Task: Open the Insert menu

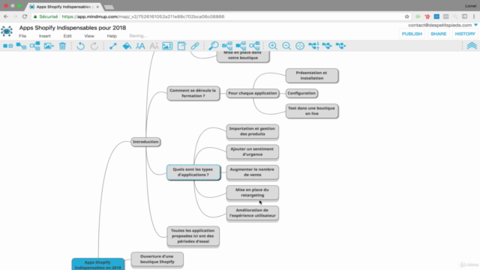Action: [45, 36]
